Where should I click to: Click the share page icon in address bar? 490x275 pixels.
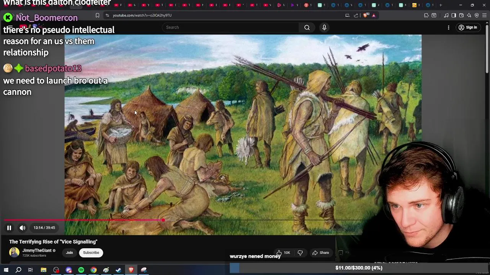356,15
